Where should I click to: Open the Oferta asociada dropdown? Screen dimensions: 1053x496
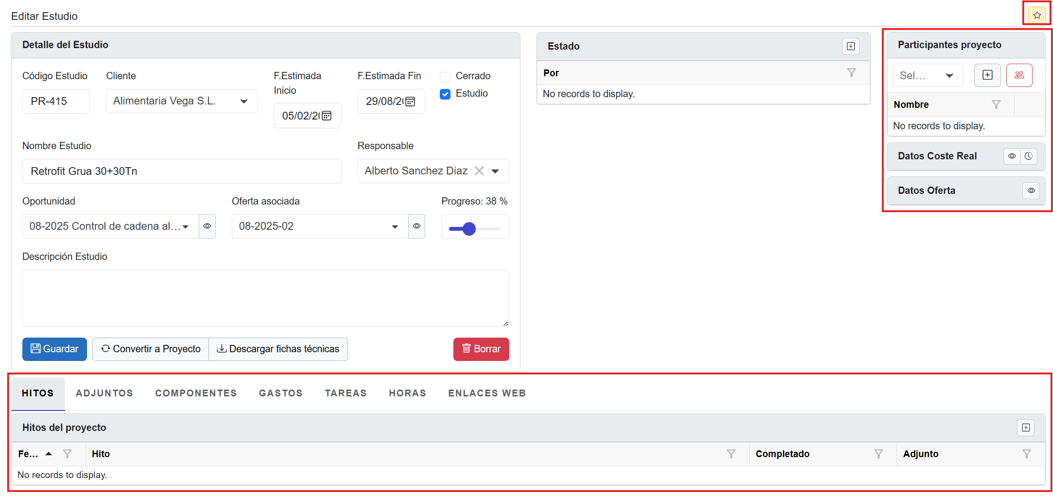395,227
